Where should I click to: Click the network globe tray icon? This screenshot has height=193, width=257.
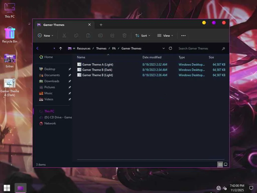219,188
